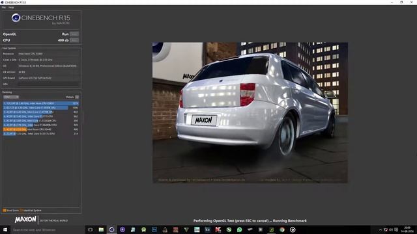Click the Cinebench R15 logo

[40, 19]
